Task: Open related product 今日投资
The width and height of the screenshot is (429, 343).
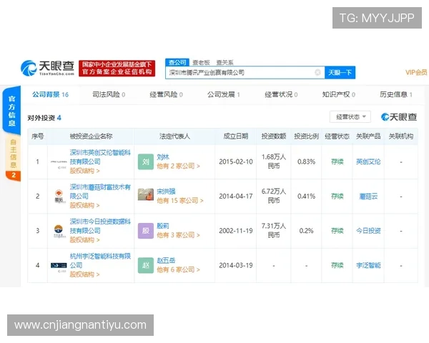Action: point(368,231)
